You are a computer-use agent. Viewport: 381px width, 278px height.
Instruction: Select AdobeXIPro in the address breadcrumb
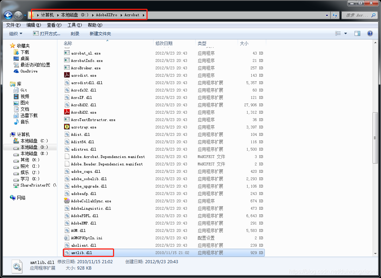coord(106,15)
